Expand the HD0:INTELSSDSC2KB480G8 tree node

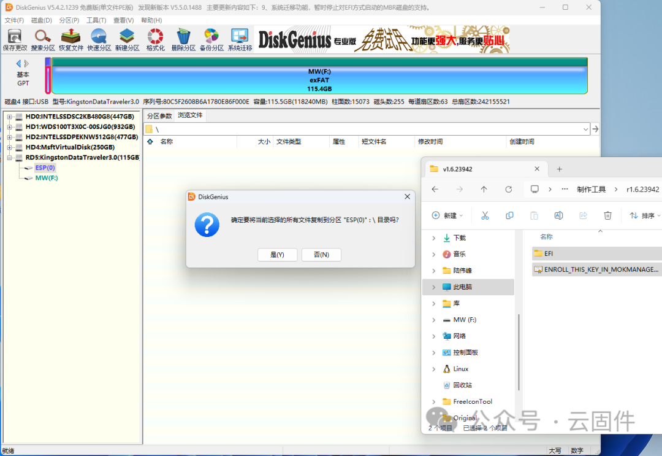point(9,117)
